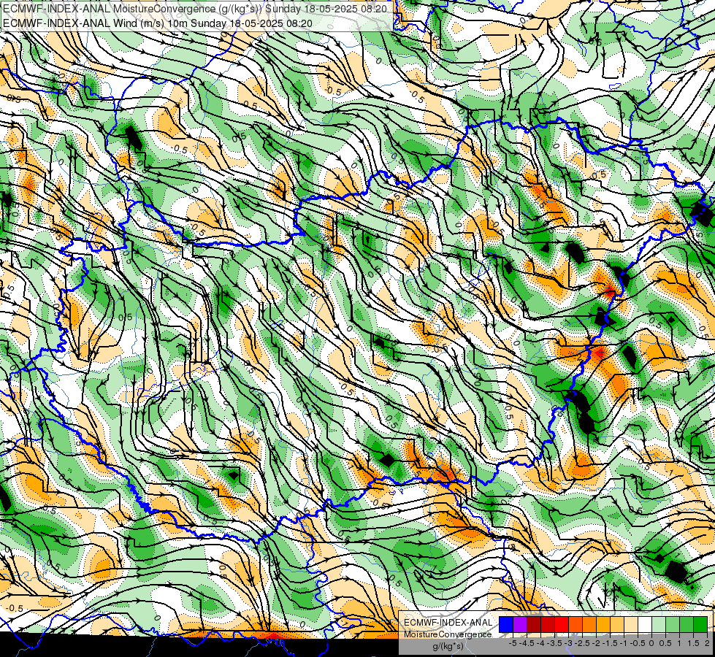
Task: Click the '-2.5' tick label on the legend scale
Action: click(582, 643)
